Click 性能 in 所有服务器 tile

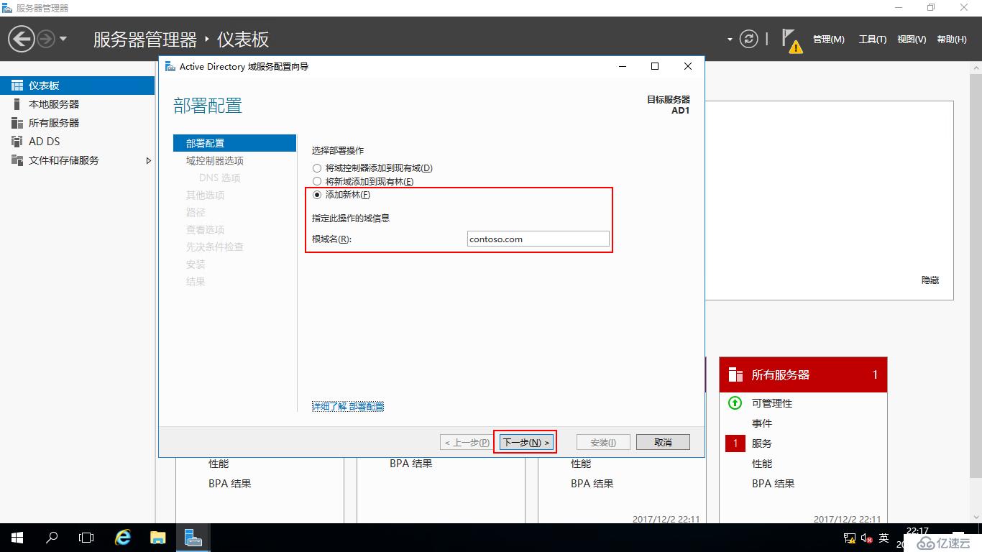pyautogui.click(x=762, y=464)
